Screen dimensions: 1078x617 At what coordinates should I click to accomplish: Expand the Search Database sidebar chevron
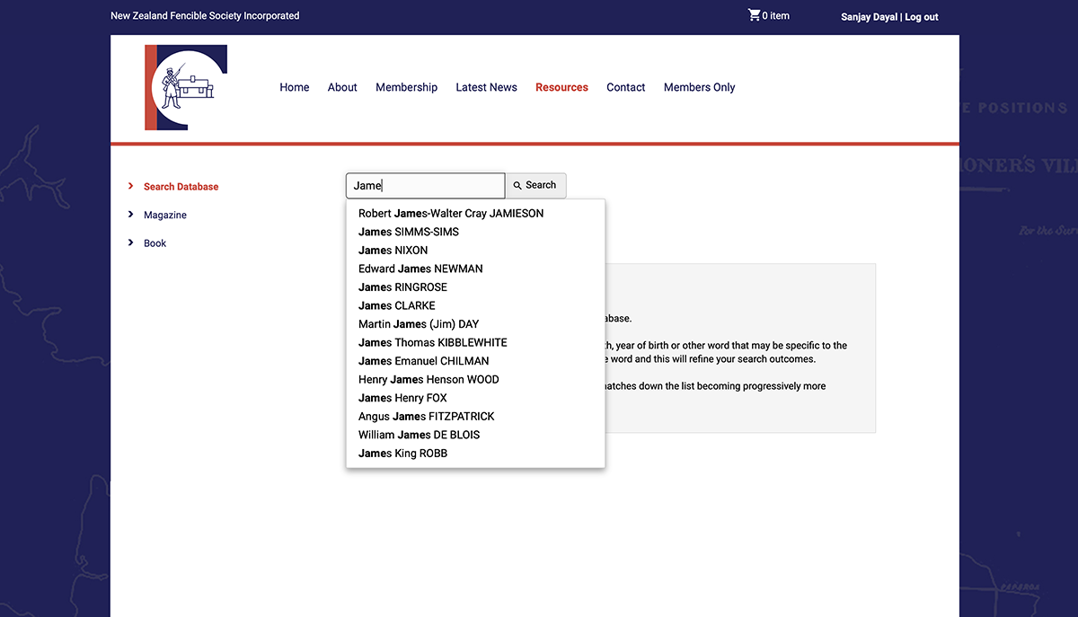click(131, 186)
